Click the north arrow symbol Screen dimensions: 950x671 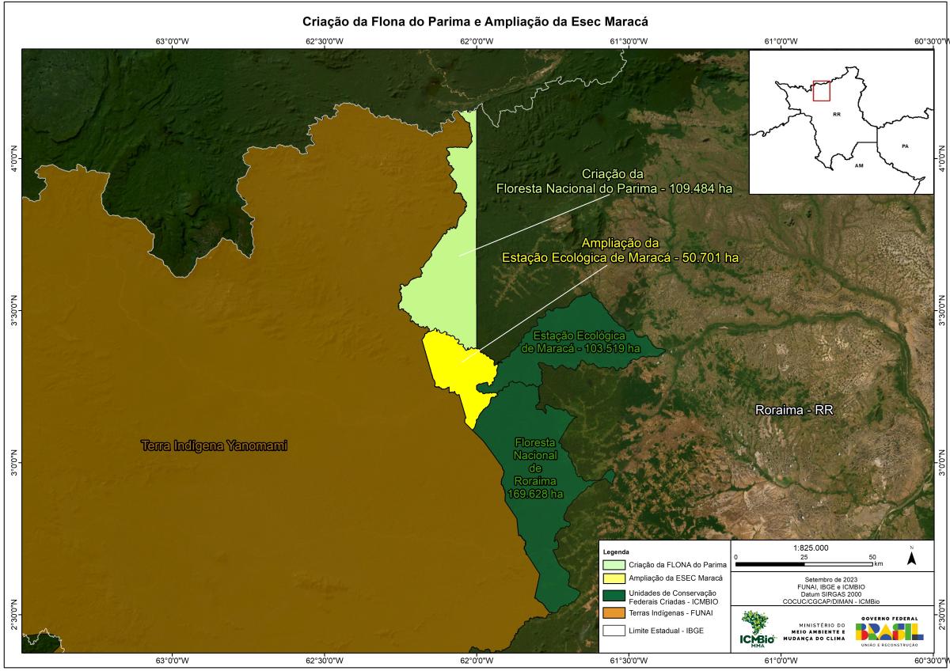click(911, 557)
